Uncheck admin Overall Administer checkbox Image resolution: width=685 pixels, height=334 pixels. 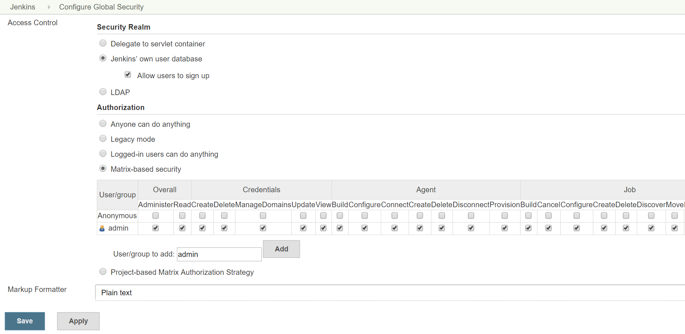click(x=156, y=228)
